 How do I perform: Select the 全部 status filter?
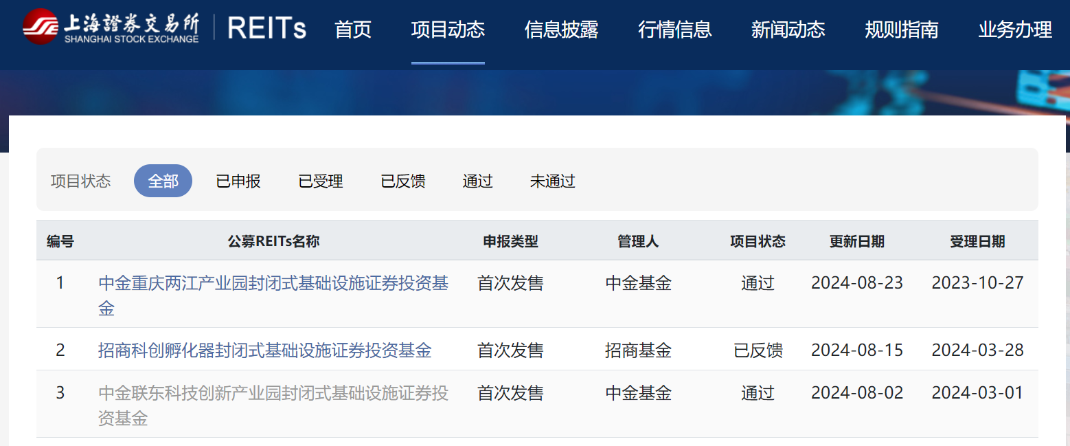(163, 181)
